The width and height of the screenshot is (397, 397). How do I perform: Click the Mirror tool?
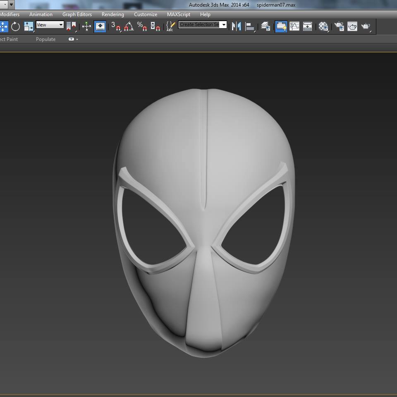[x=237, y=26]
